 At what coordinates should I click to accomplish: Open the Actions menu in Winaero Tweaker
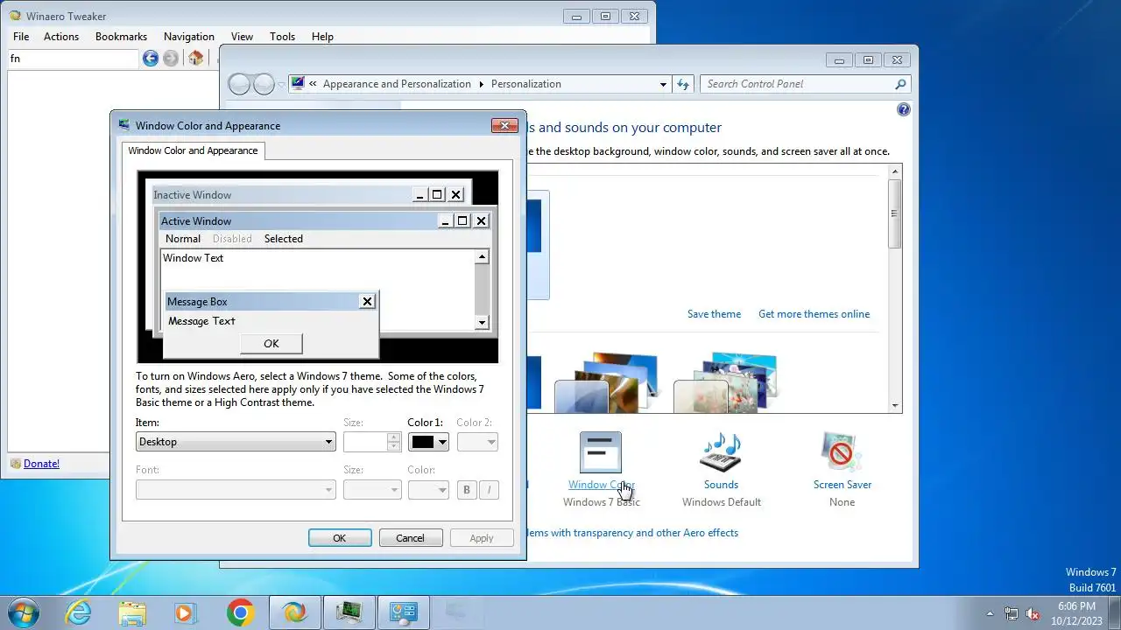[61, 37]
